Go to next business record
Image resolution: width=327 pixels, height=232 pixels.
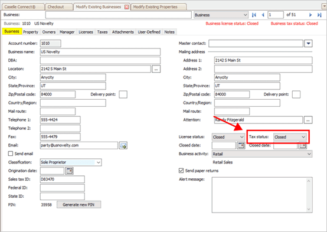pos(310,15)
